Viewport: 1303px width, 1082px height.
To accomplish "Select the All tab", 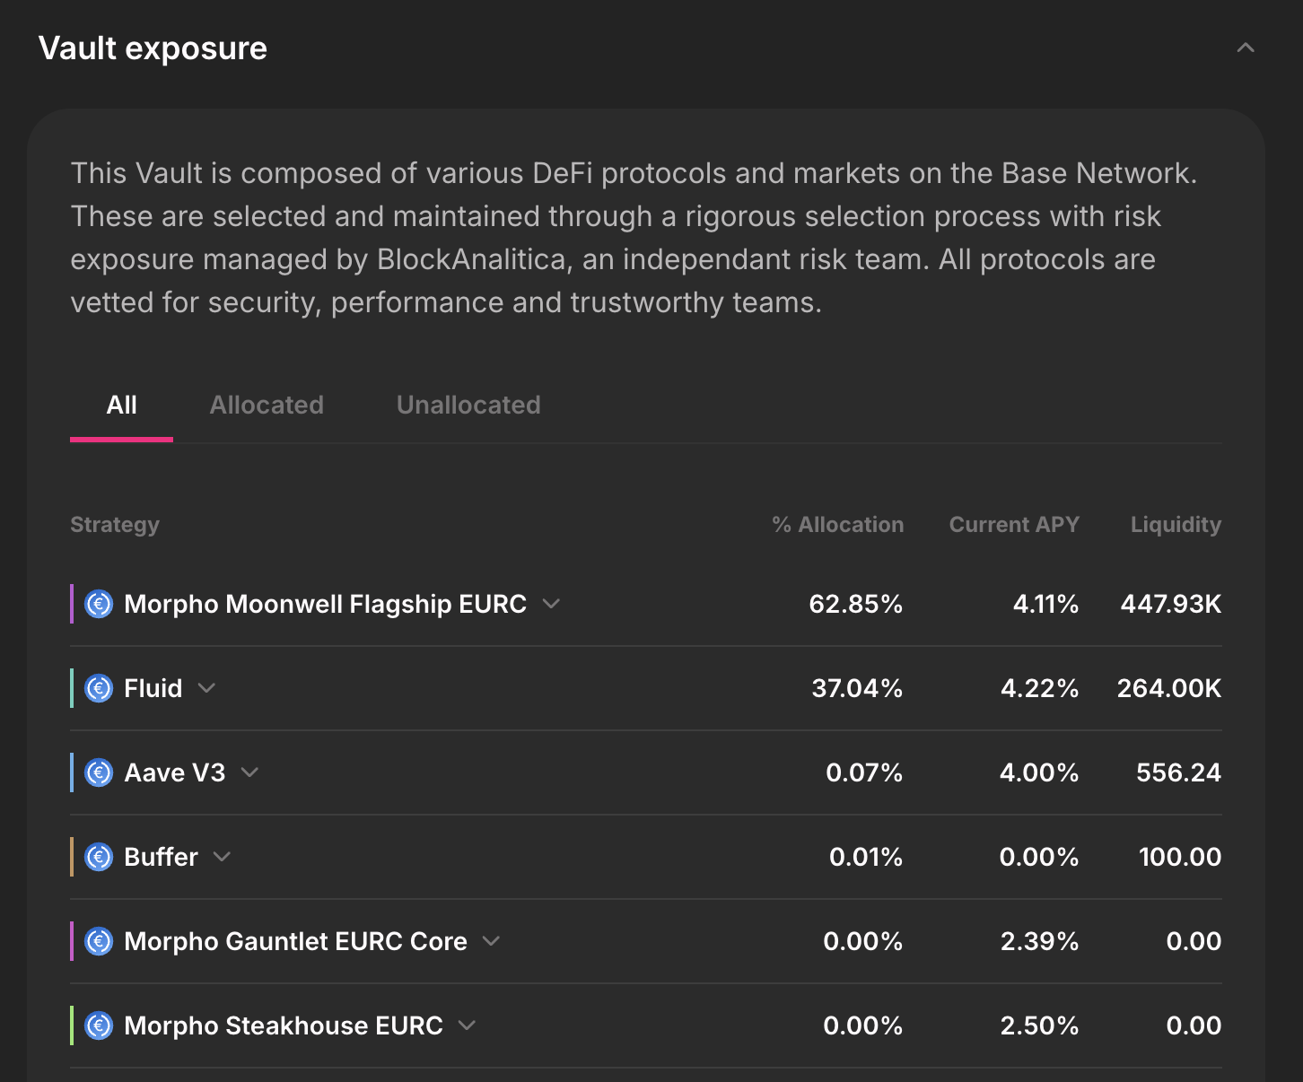I will [121, 406].
